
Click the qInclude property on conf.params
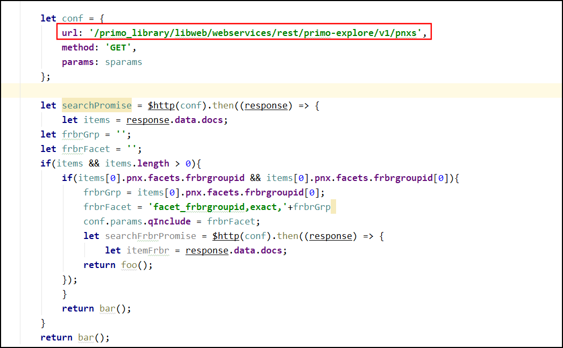pos(169,222)
